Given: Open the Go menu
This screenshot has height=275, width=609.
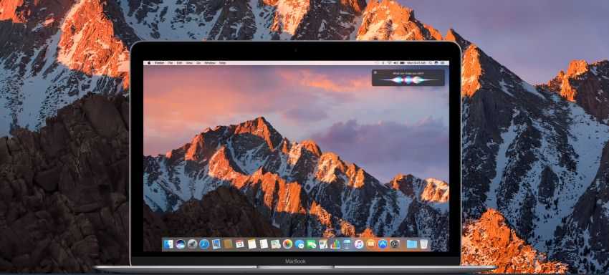Looking at the screenshot, I should pos(198,63).
